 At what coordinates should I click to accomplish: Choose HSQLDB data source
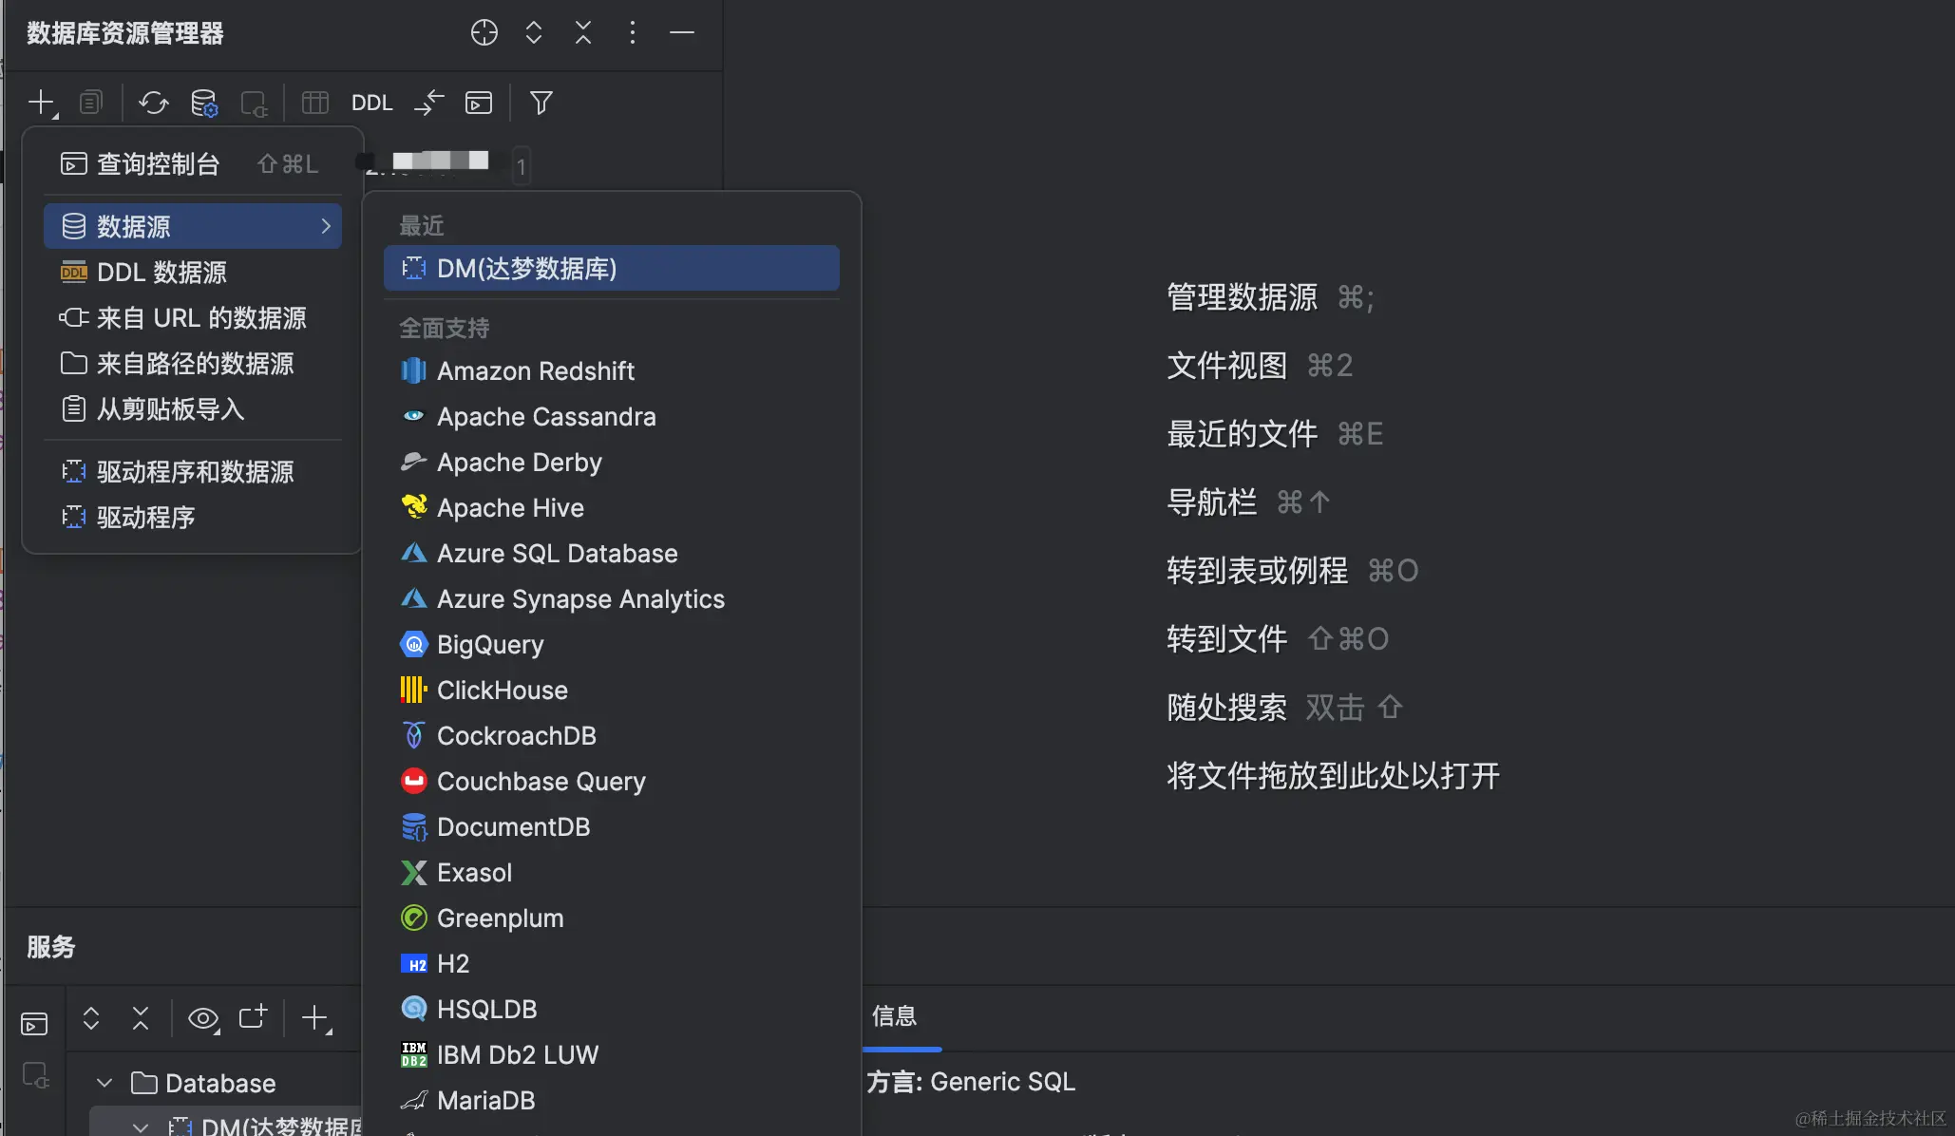point(611,1010)
